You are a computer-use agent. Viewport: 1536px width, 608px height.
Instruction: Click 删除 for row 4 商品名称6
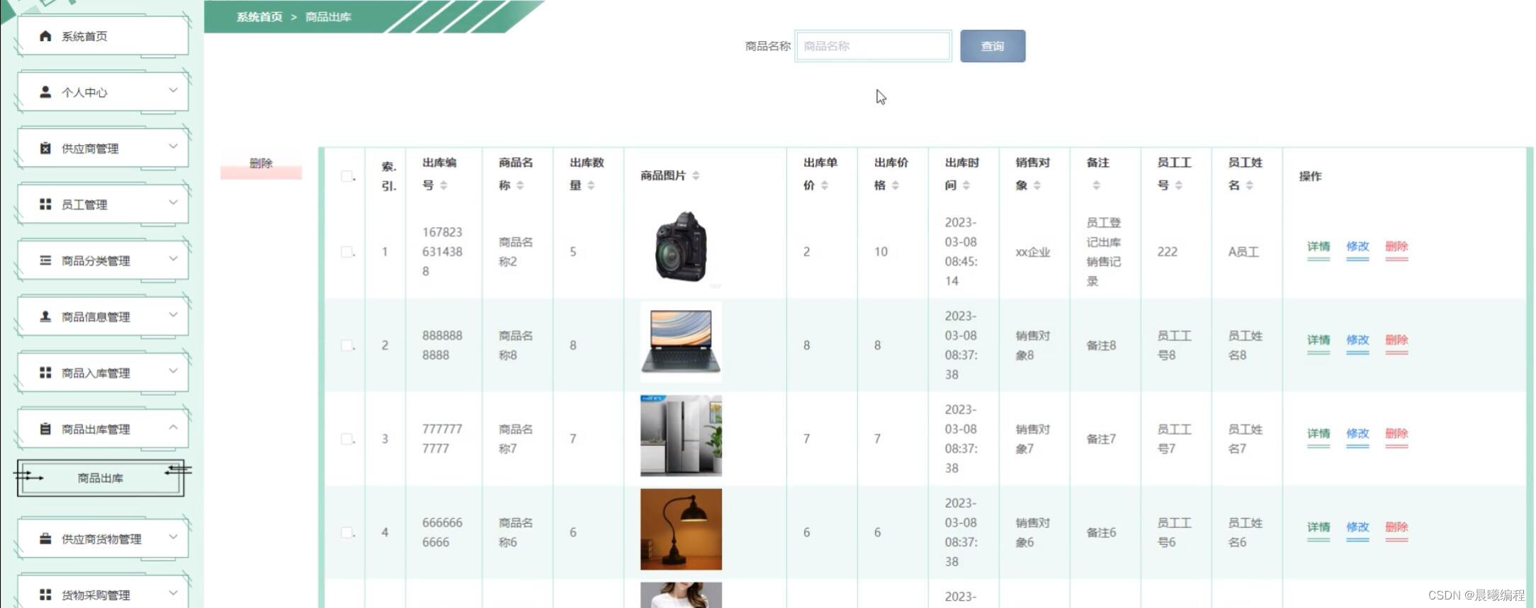1396,527
